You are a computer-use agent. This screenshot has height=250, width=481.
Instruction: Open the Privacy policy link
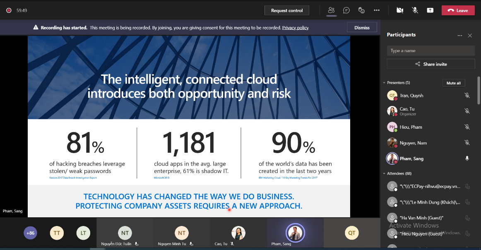(295, 28)
